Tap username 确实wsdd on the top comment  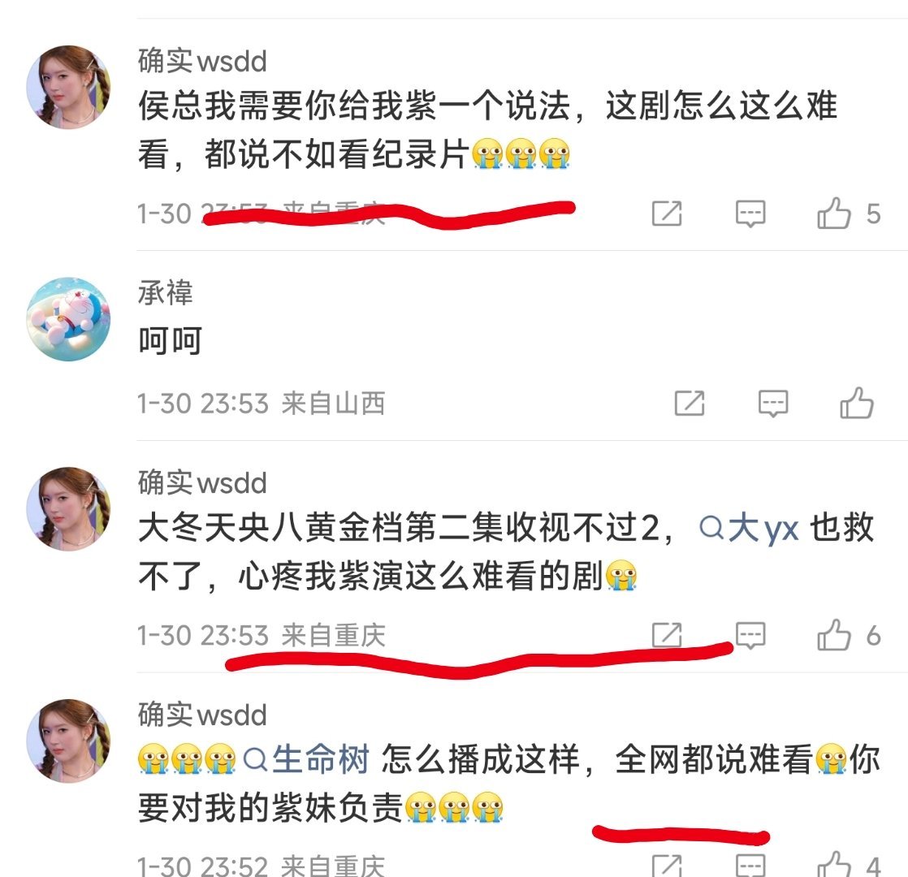click(x=202, y=61)
